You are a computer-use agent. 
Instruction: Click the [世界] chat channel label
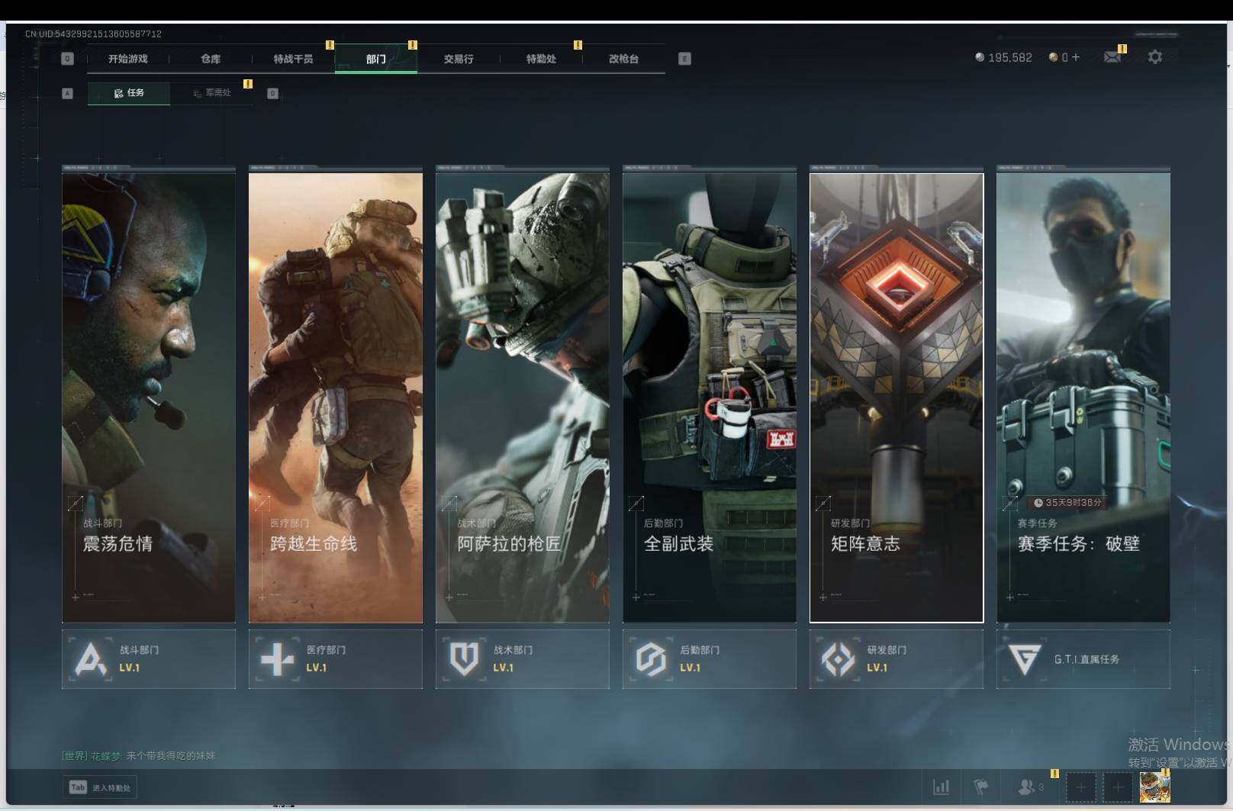point(75,755)
